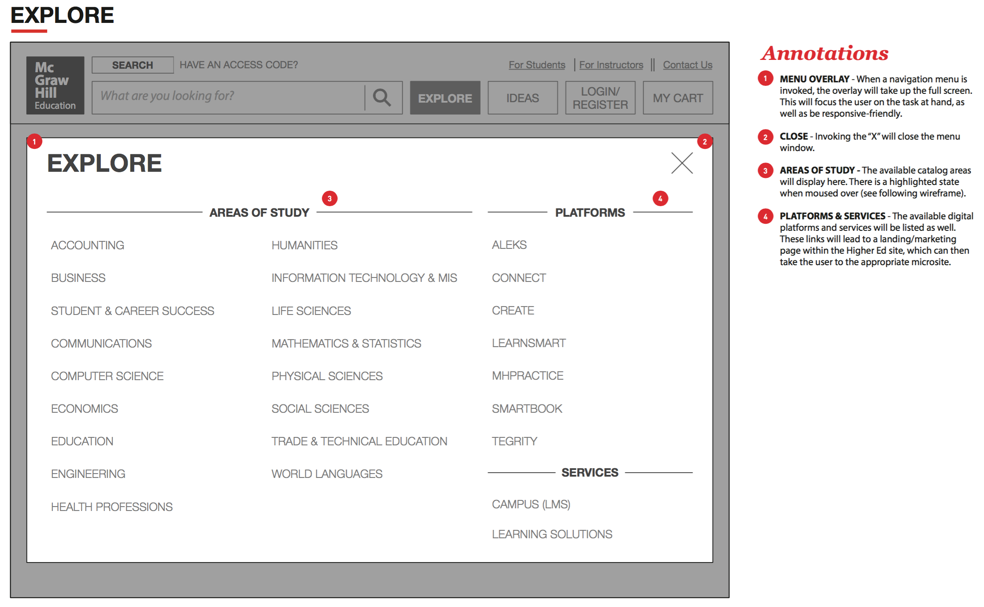Select the ALEKS platform
This screenshot has width=984, height=607.
(510, 244)
